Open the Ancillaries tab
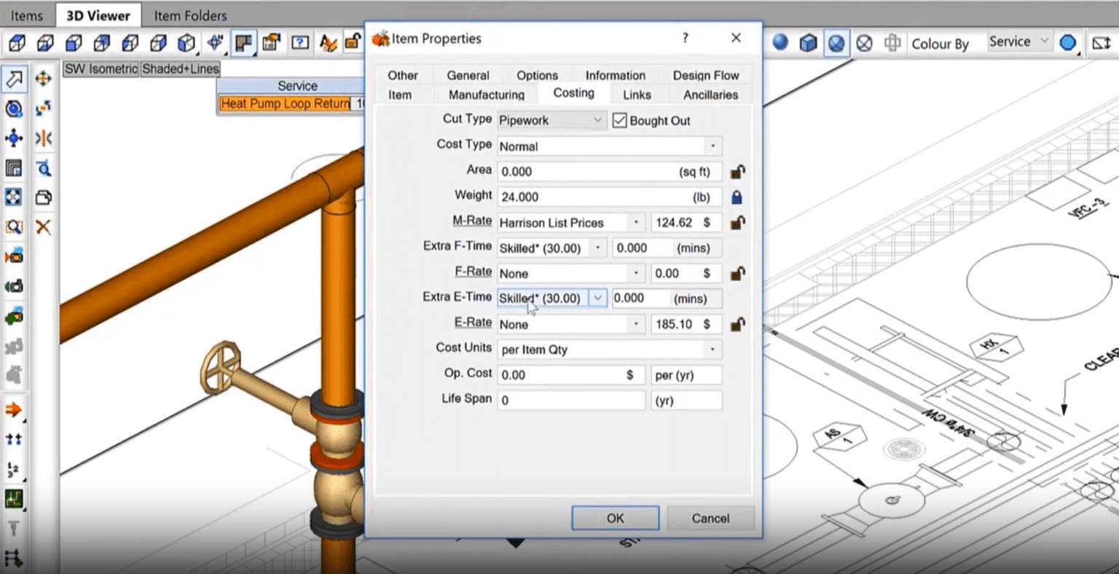 (710, 95)
